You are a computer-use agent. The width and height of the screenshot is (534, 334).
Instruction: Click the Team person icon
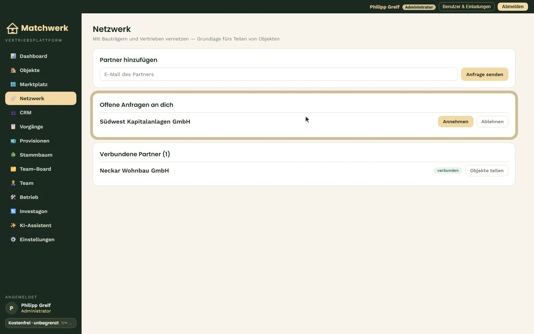point(13,183)
